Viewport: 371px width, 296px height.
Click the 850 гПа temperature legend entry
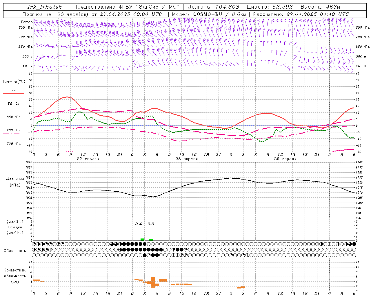pos(14,117)
